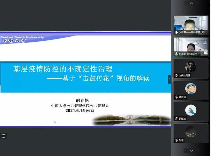Click the 彭超 name label
Viewport: 211px width, 156px height.
coord(181,140)
